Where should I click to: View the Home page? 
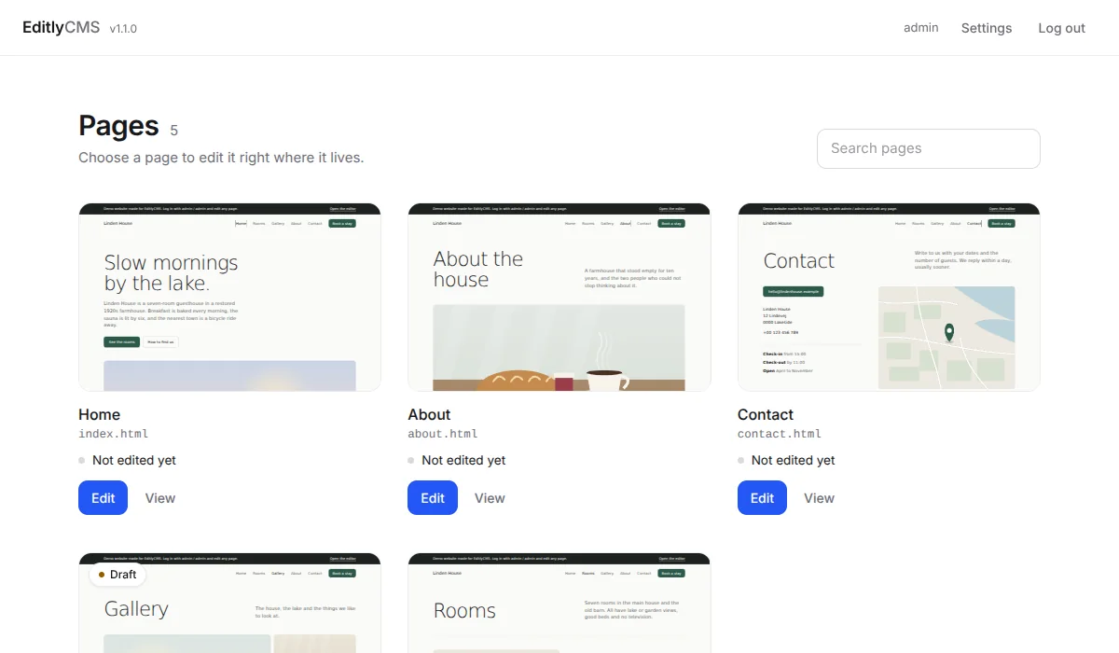point(160,498)
